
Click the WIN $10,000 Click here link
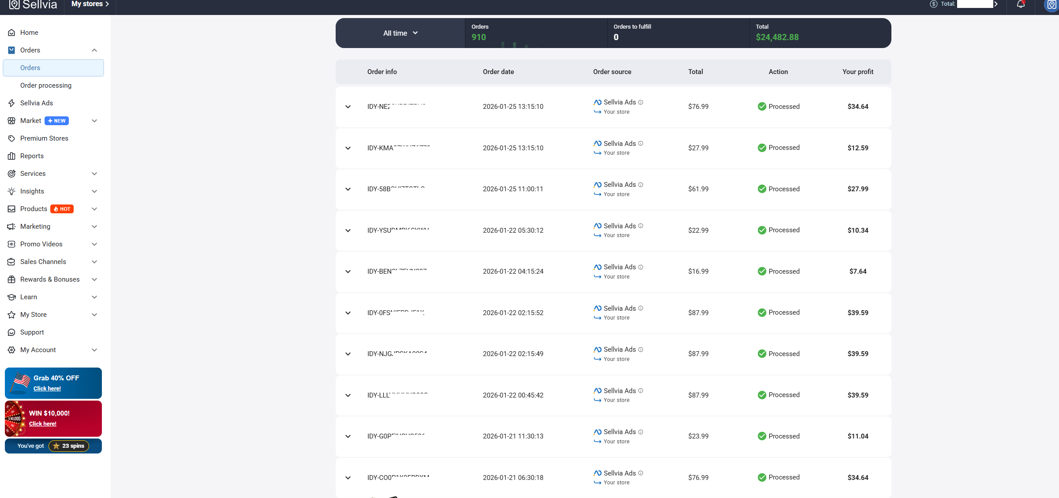tap(43, 424)
